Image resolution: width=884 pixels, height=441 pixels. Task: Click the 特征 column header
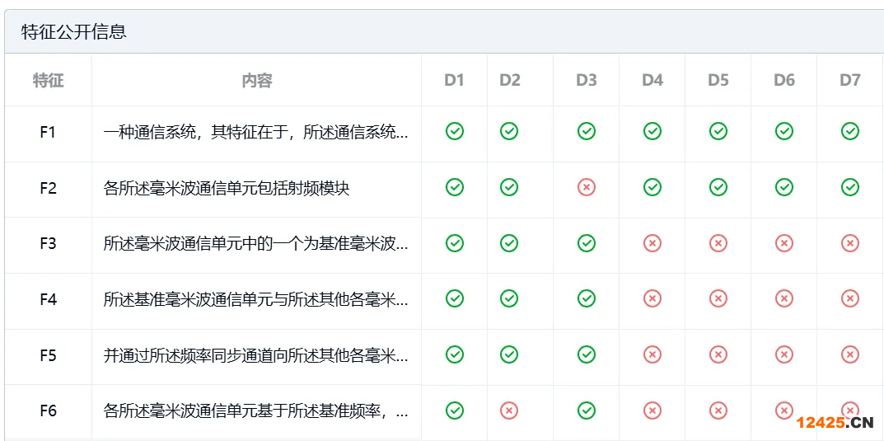pos(49,80)
